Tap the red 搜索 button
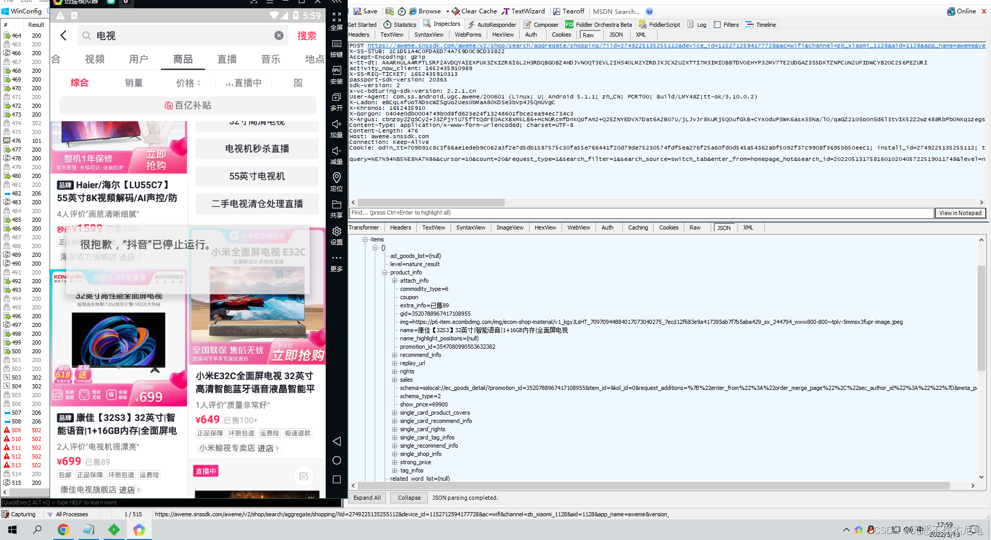 tap(307, 36)
